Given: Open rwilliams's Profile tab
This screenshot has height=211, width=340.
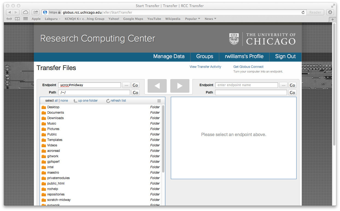Looking at the screenshot, I should [x=244, y=56].
